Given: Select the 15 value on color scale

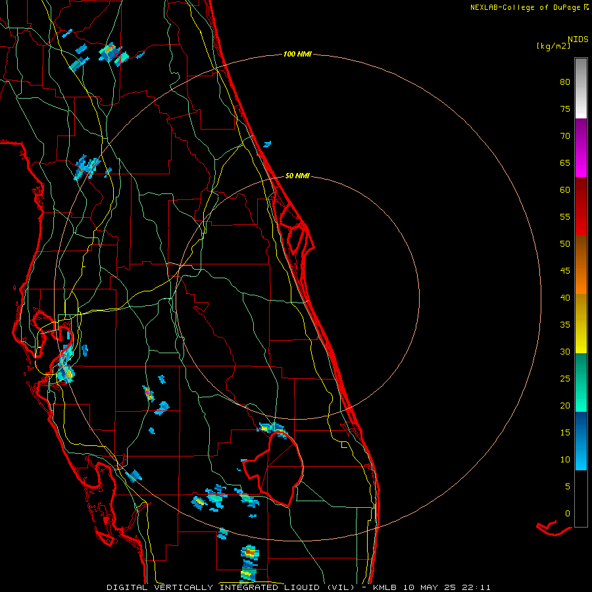Looking at the screenshot, I should point(565,433).
